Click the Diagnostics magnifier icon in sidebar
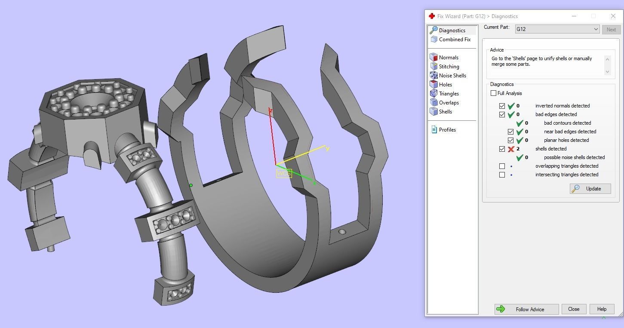Viewport: 624px width, 328px height. point(433,30)
